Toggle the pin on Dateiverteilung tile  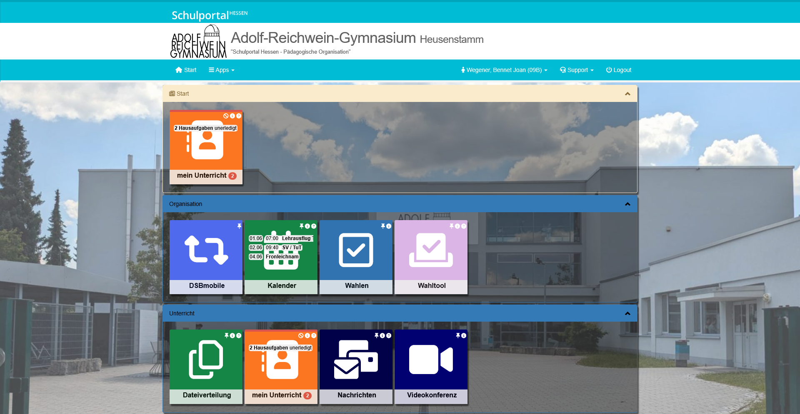[x=226, y=335]
